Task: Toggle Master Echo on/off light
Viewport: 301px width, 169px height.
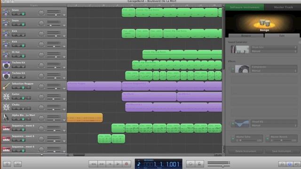Action: pyautogui.click(x=233, y=138)
